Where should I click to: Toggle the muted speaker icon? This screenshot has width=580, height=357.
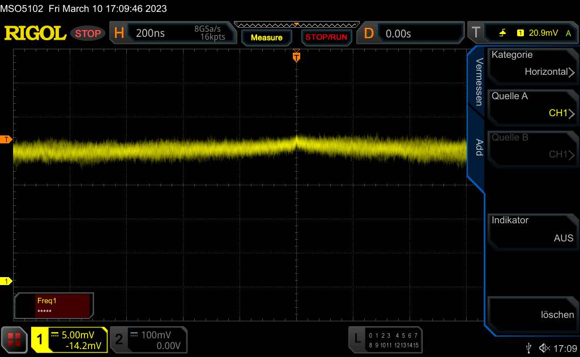click(x=544, y=348)
